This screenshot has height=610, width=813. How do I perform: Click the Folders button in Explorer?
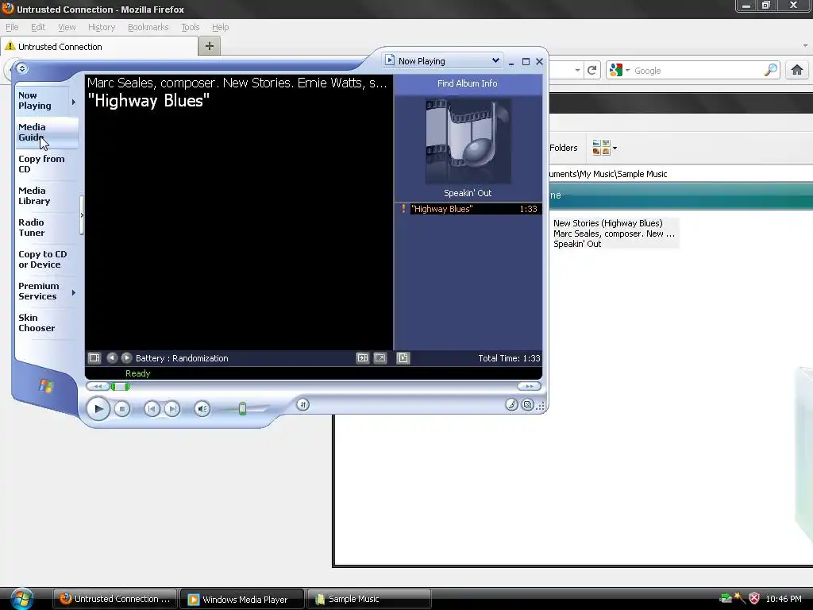(563, 148)
